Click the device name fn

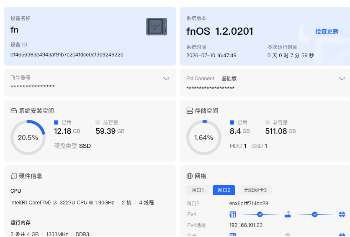pos(15,30)
